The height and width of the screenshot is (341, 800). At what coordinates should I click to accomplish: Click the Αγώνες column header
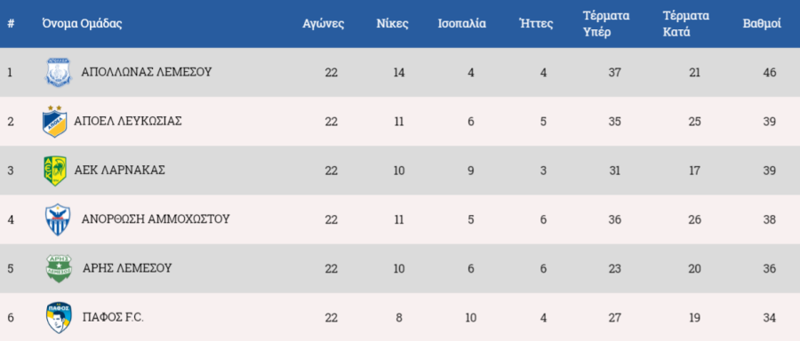pos(324,24)
